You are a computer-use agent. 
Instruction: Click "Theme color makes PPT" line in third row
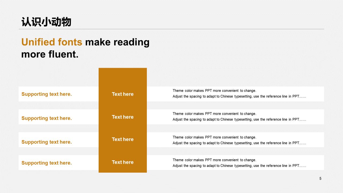[x=214, y=138]
